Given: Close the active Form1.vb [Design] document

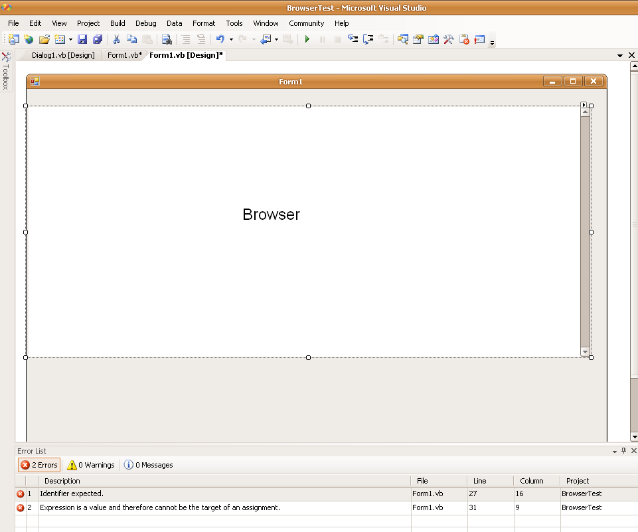Looking at the screenshot, I should [x=631, y=55].
